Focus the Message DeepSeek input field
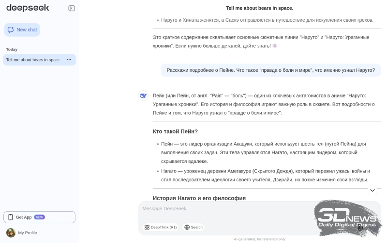387x243 pixels. [227, 209]
